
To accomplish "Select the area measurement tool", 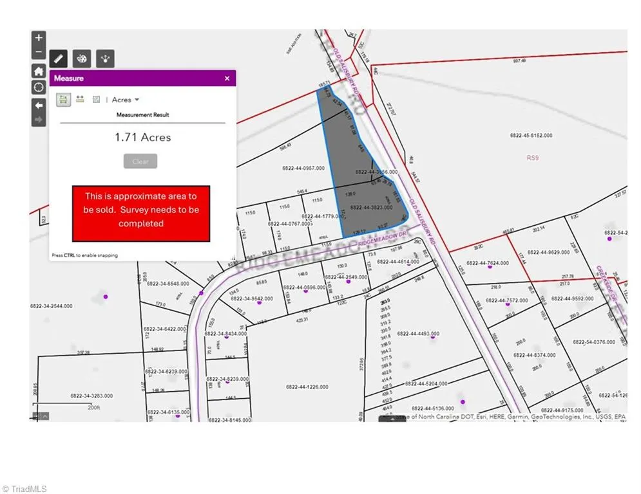I will [x=63, y=99].
